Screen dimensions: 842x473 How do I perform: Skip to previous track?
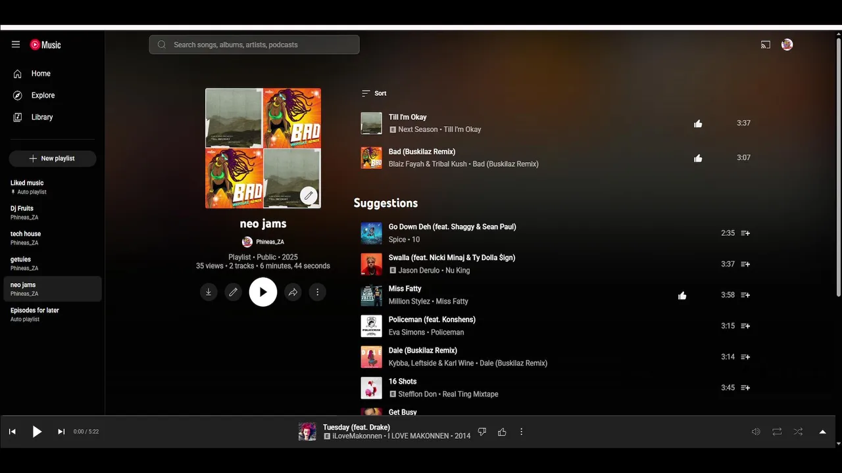point(12,432)
